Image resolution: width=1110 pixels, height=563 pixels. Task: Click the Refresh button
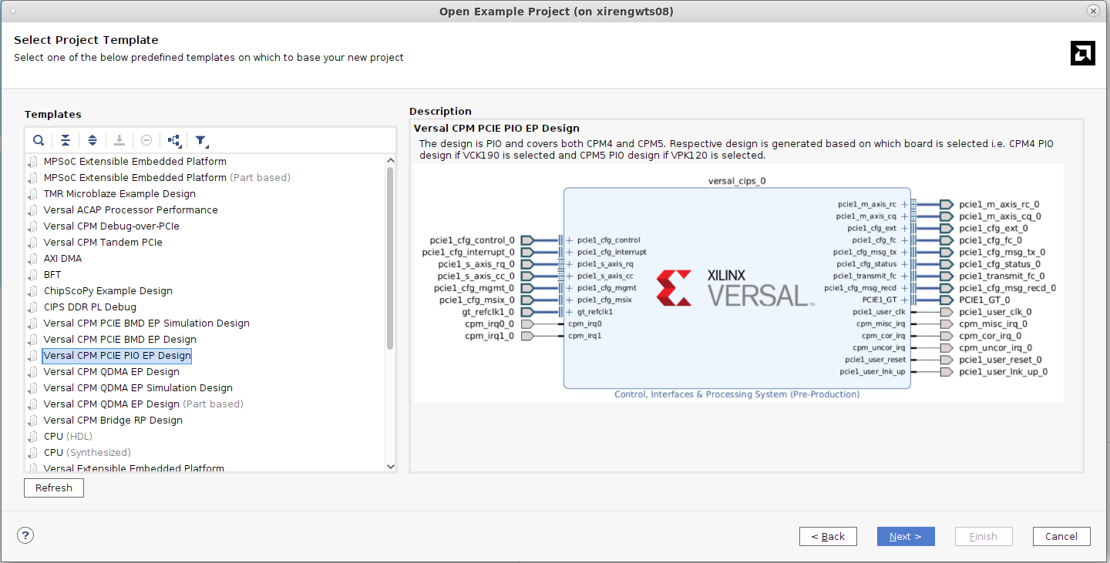coord(53,488)
